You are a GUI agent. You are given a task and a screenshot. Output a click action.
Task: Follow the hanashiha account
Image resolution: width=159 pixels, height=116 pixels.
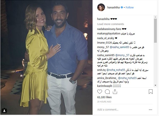(x=130, y=7)
